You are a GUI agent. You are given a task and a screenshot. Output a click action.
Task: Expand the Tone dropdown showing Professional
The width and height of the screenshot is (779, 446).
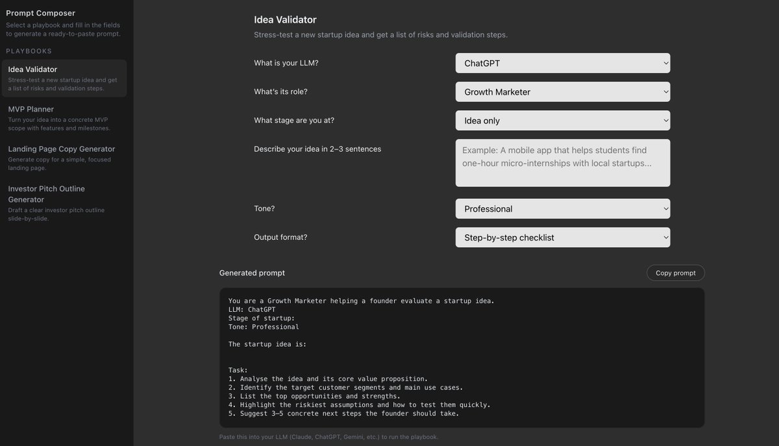tap(563, 209)
